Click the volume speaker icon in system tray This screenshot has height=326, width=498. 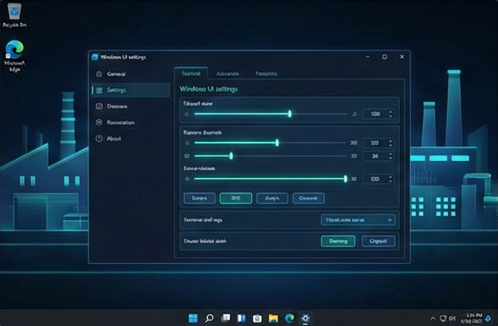point(452,318)
